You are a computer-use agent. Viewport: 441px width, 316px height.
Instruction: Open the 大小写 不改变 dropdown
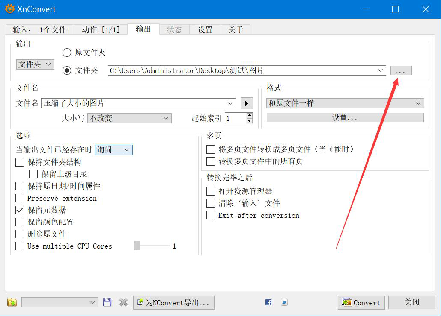click(x=129, y=118)
